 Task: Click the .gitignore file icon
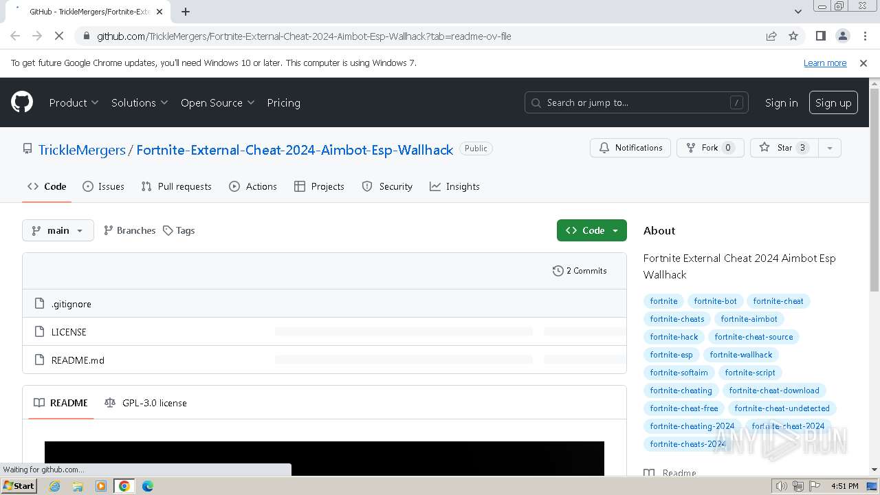[x=40, y=304]
